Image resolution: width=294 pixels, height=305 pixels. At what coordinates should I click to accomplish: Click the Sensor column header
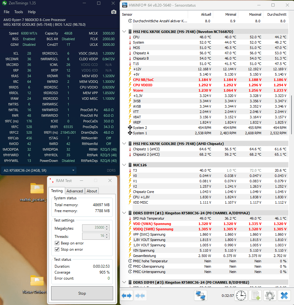click(155, 14)
